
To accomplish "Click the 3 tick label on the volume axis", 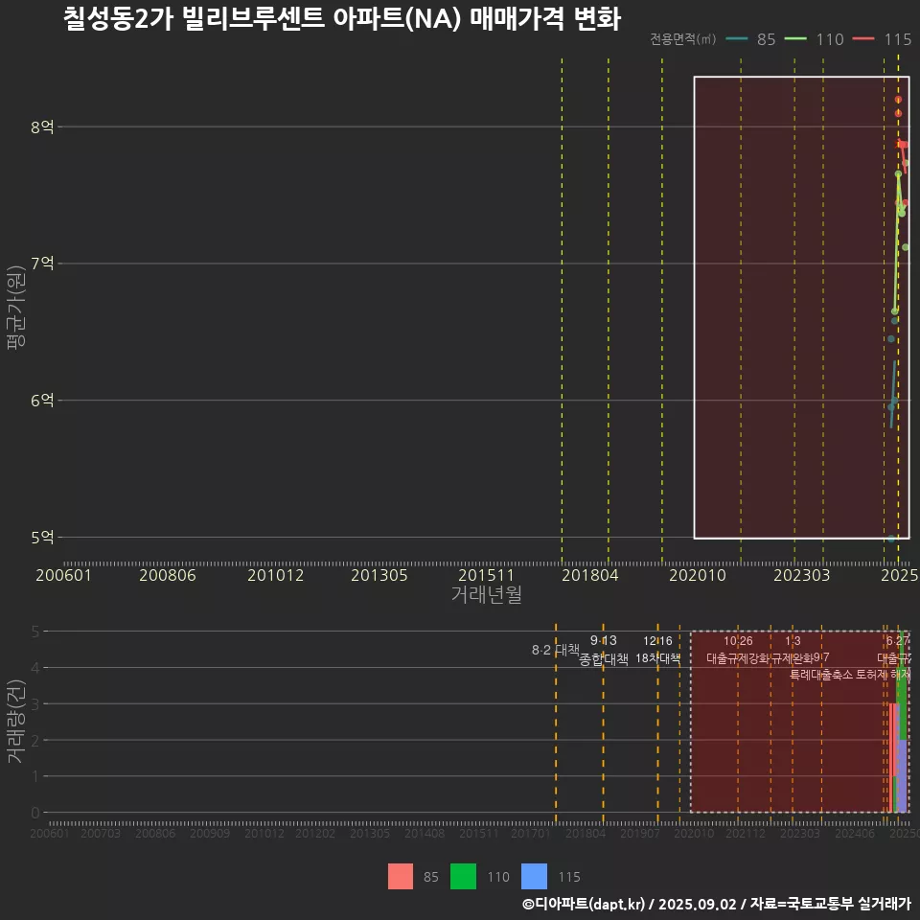I will (x=35, y=704).
